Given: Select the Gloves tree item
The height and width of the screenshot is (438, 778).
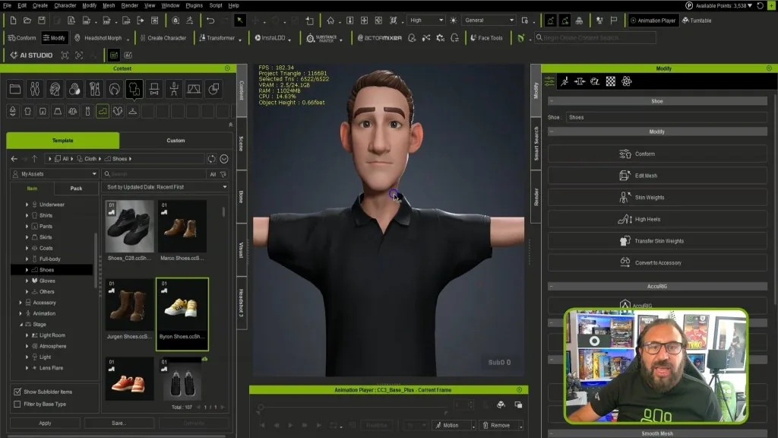Looking at the screenshot, I should pyautogui.click(x=47, y=281).
